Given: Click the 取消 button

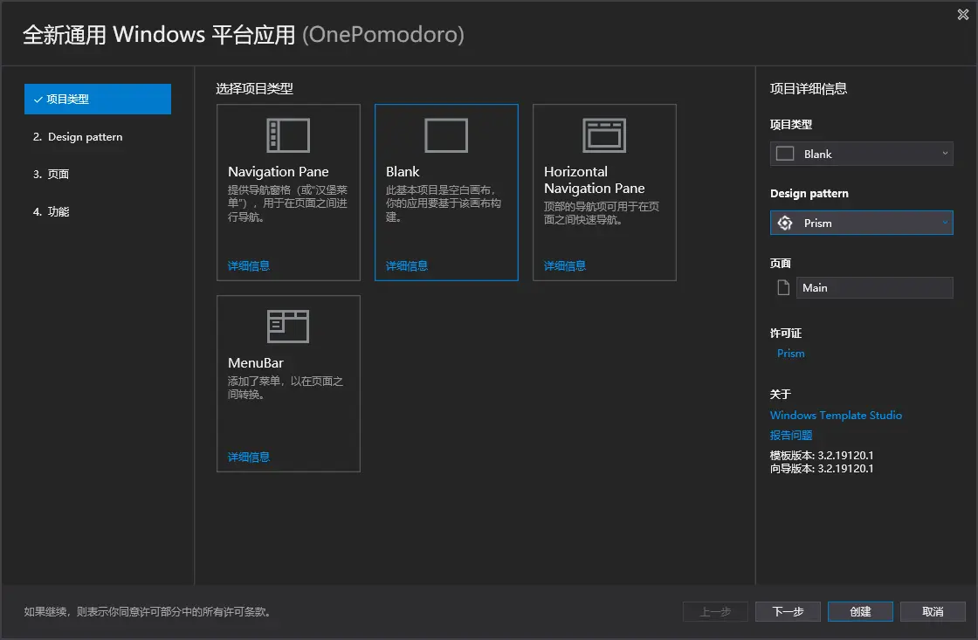Looking at the screenshot, I should (x=933, y=611).
